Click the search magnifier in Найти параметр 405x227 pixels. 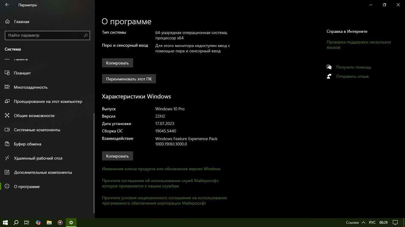(86, 35)
